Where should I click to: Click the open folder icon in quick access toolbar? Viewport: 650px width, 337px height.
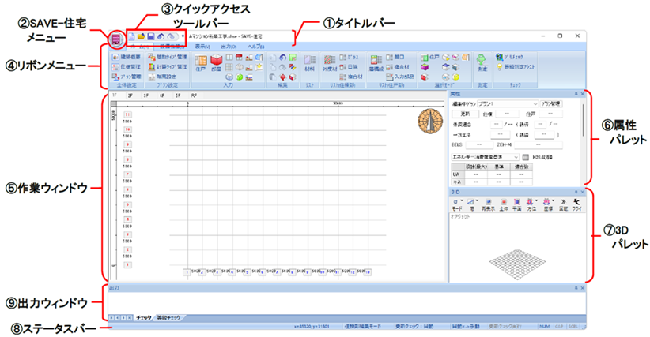tap(141, 37)
